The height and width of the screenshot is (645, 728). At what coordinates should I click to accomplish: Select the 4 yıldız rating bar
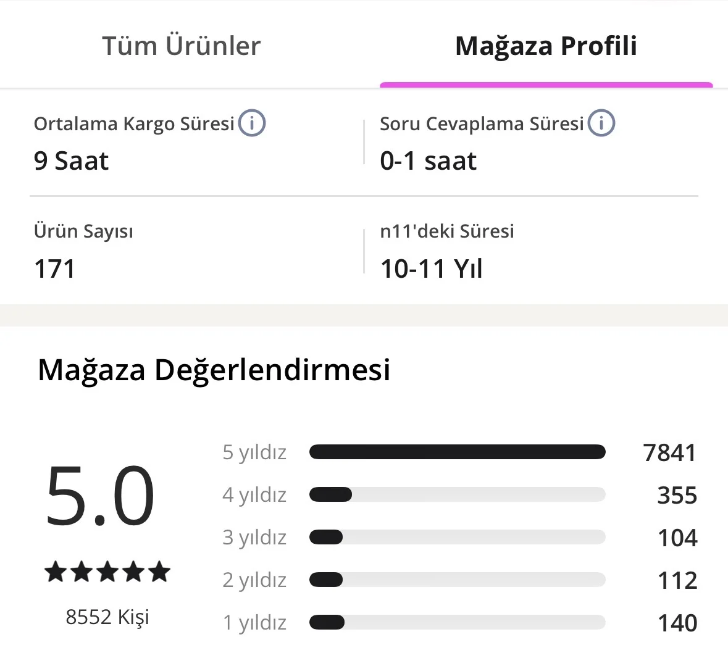tap(457, 494)
